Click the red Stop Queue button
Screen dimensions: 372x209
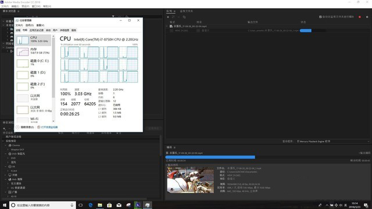(360, 17)
